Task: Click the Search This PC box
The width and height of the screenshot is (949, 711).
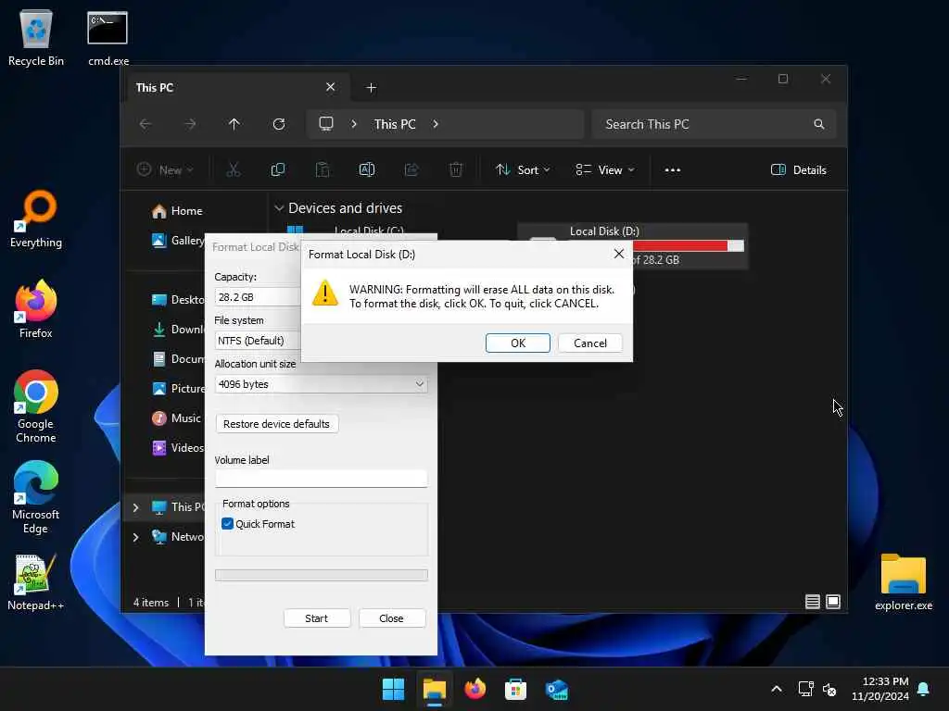Action: coord(714,124)
